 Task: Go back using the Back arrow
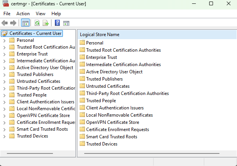point(5,23)
